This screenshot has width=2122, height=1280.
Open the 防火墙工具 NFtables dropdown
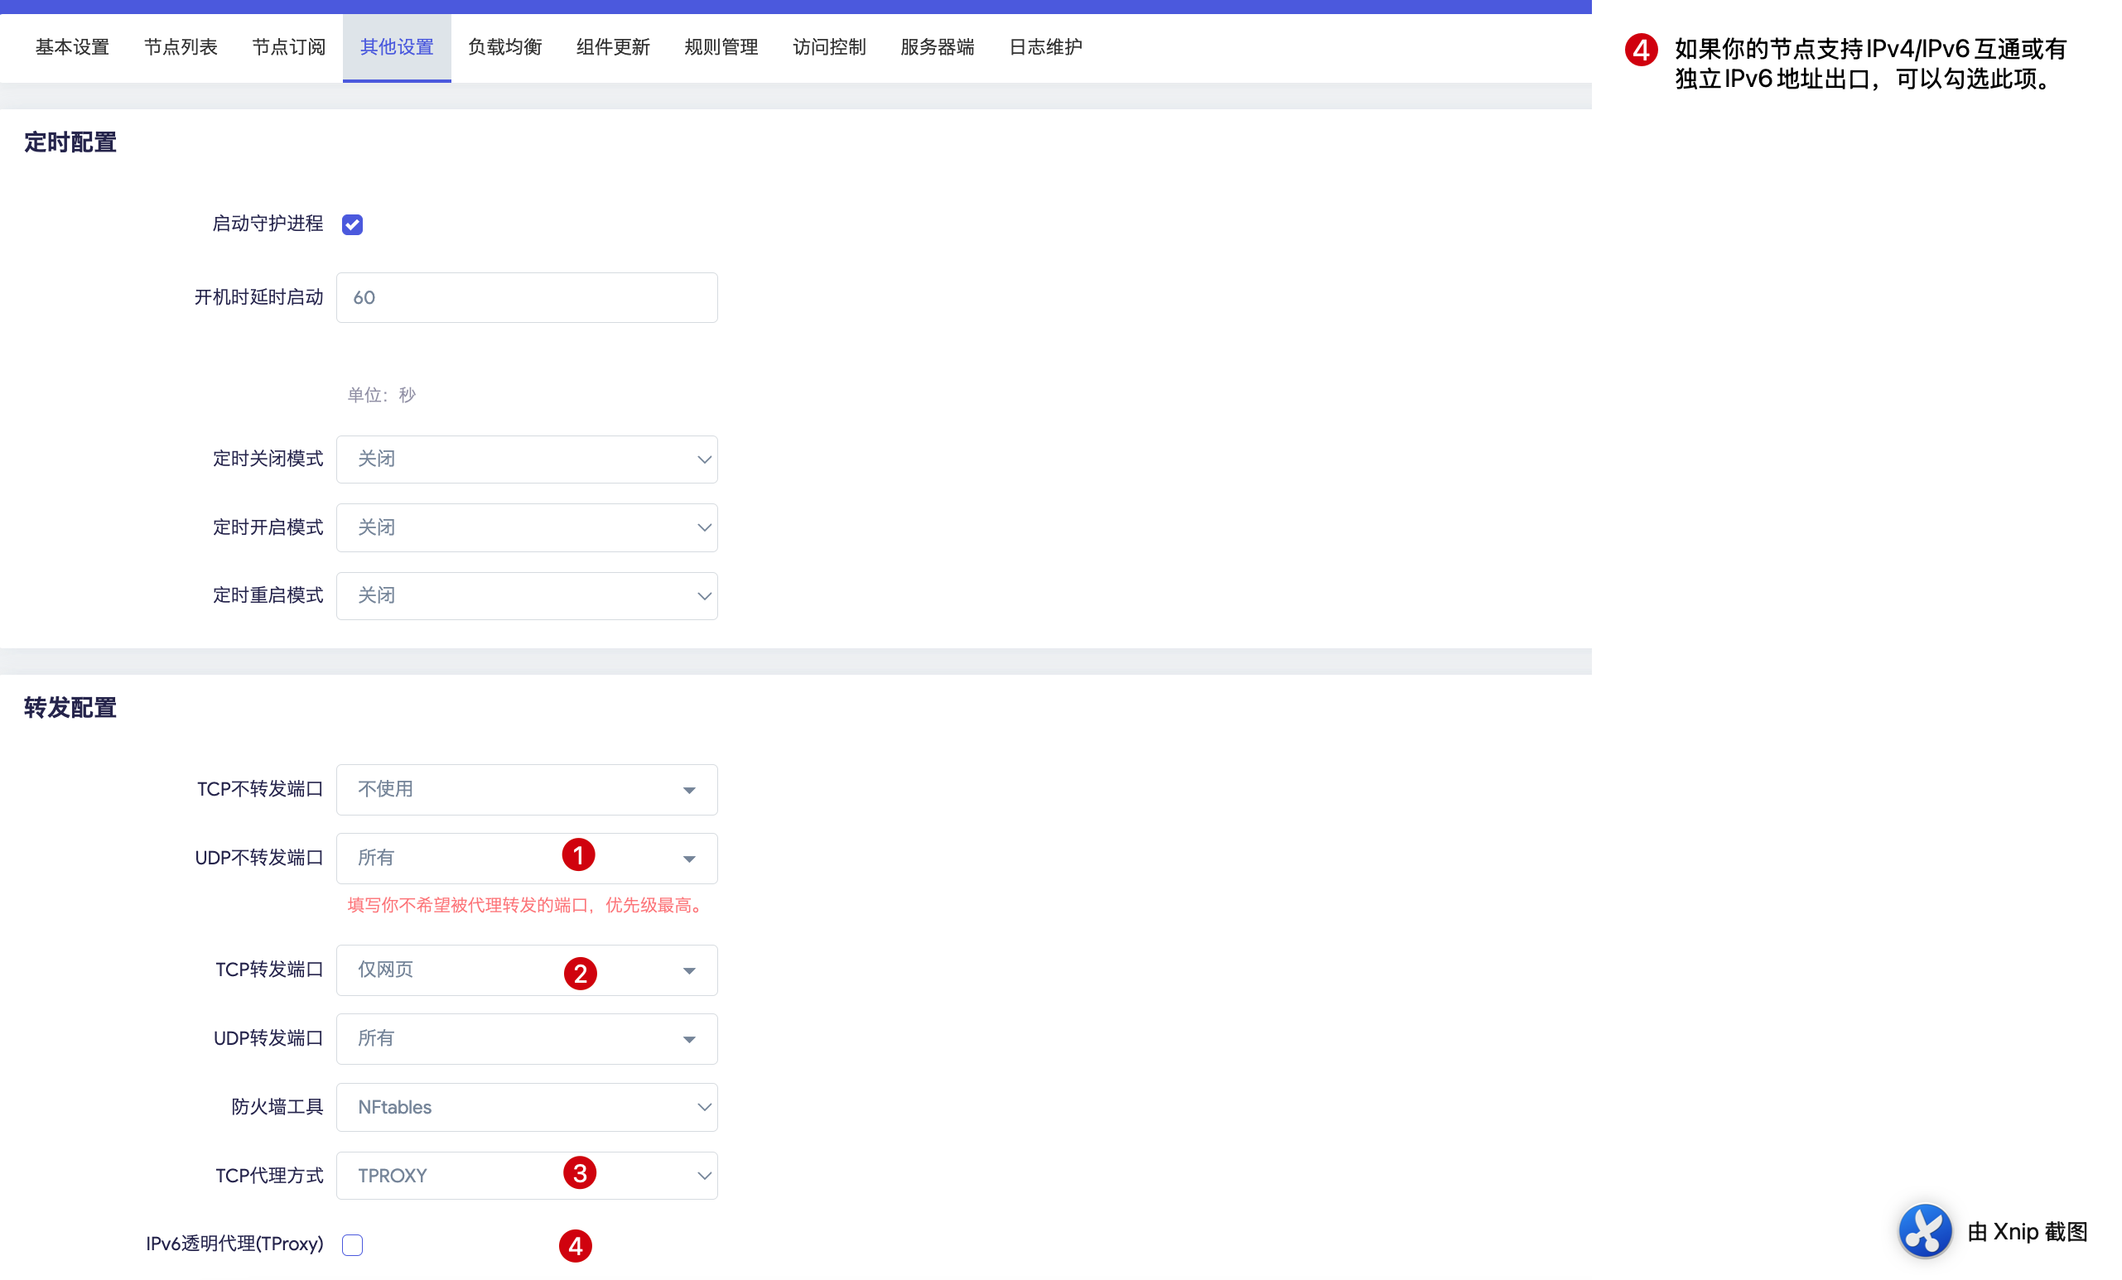click(x=526, y=1106)
